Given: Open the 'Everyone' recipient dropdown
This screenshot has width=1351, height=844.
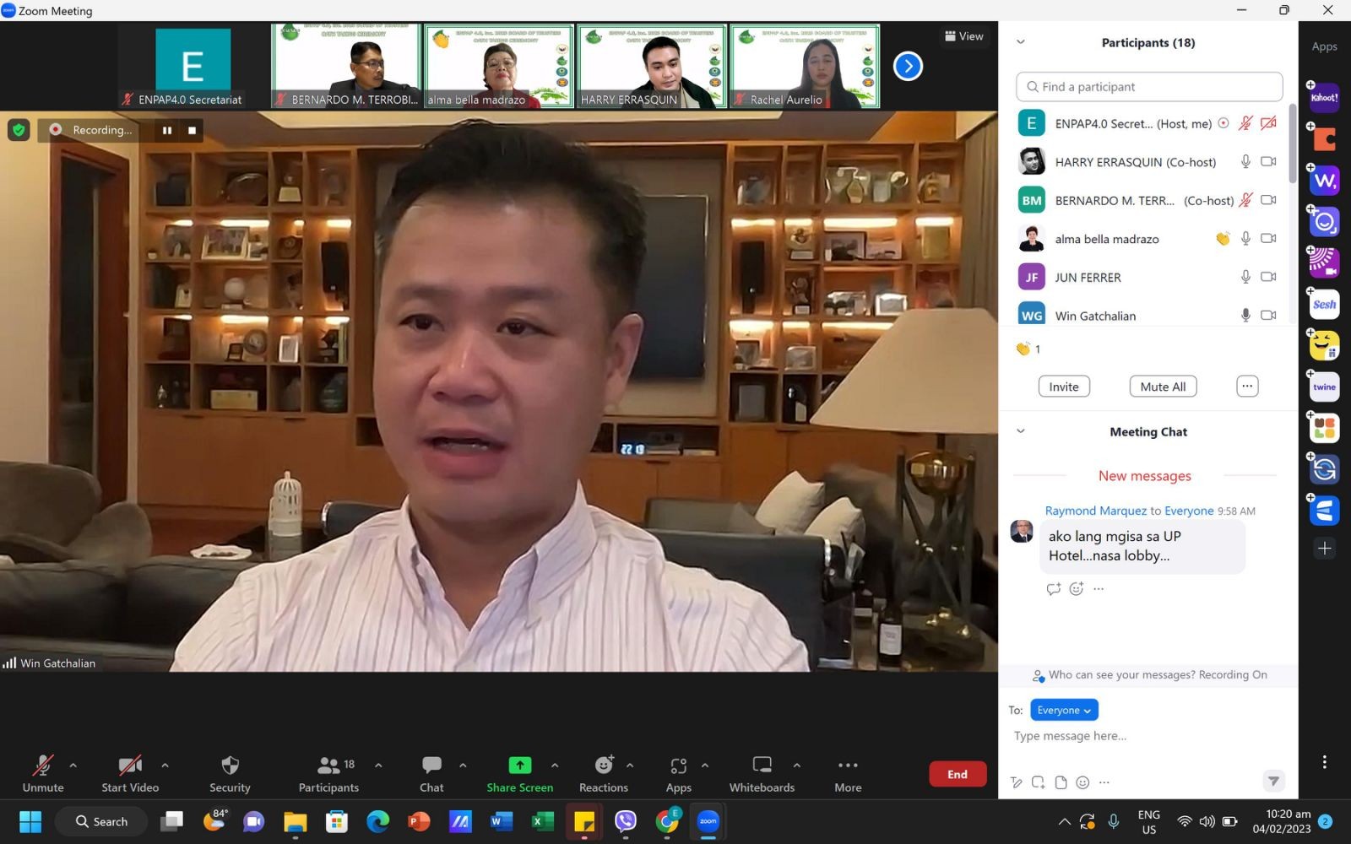Looking at the screenshot, I should click(x=1064, y=710).
